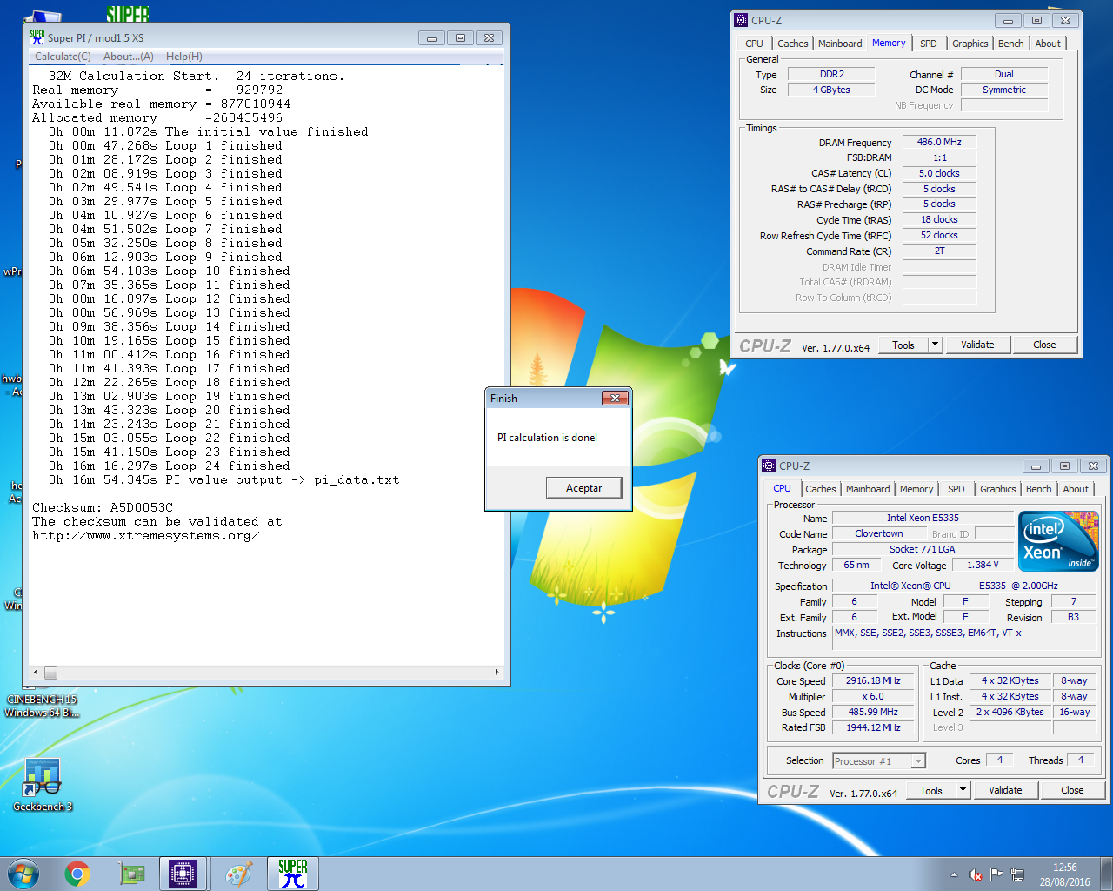The width and height of the screenshot is (1113, 891).
Task: Click Super PI horizontal scrollbar right arrow
Action: pyautogui.click(x=497, y=672)
